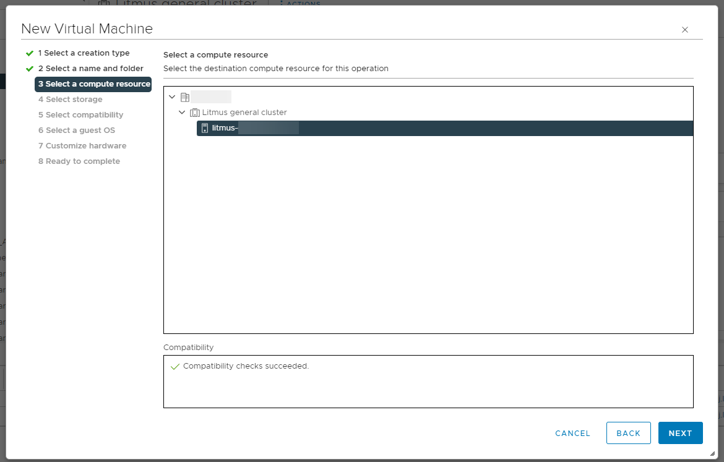Click the green checkmark beside step 2
Screen dimensions: 724x462
pyautogui.click(x=30, y=68)
